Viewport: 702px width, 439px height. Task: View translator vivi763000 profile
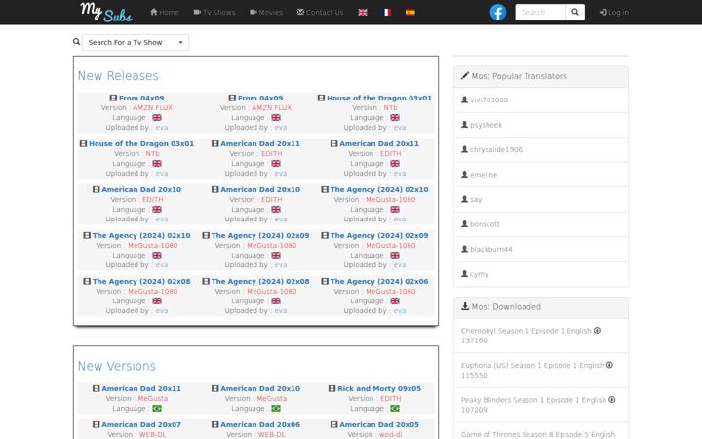488,100
